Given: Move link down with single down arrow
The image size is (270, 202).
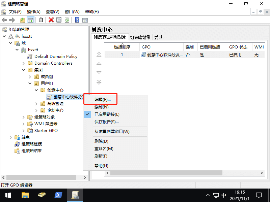Looking at the screenshot, I should 99,72.
